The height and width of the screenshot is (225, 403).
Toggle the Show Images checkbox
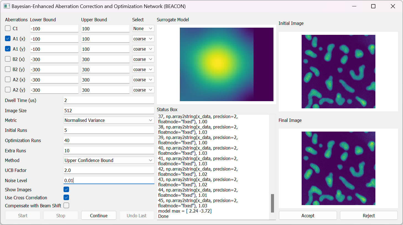click(66, 189)
